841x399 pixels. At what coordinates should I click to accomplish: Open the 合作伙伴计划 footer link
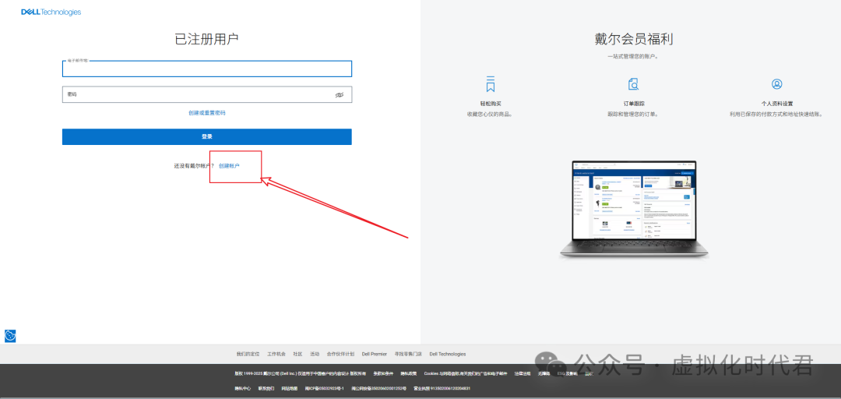340,354
